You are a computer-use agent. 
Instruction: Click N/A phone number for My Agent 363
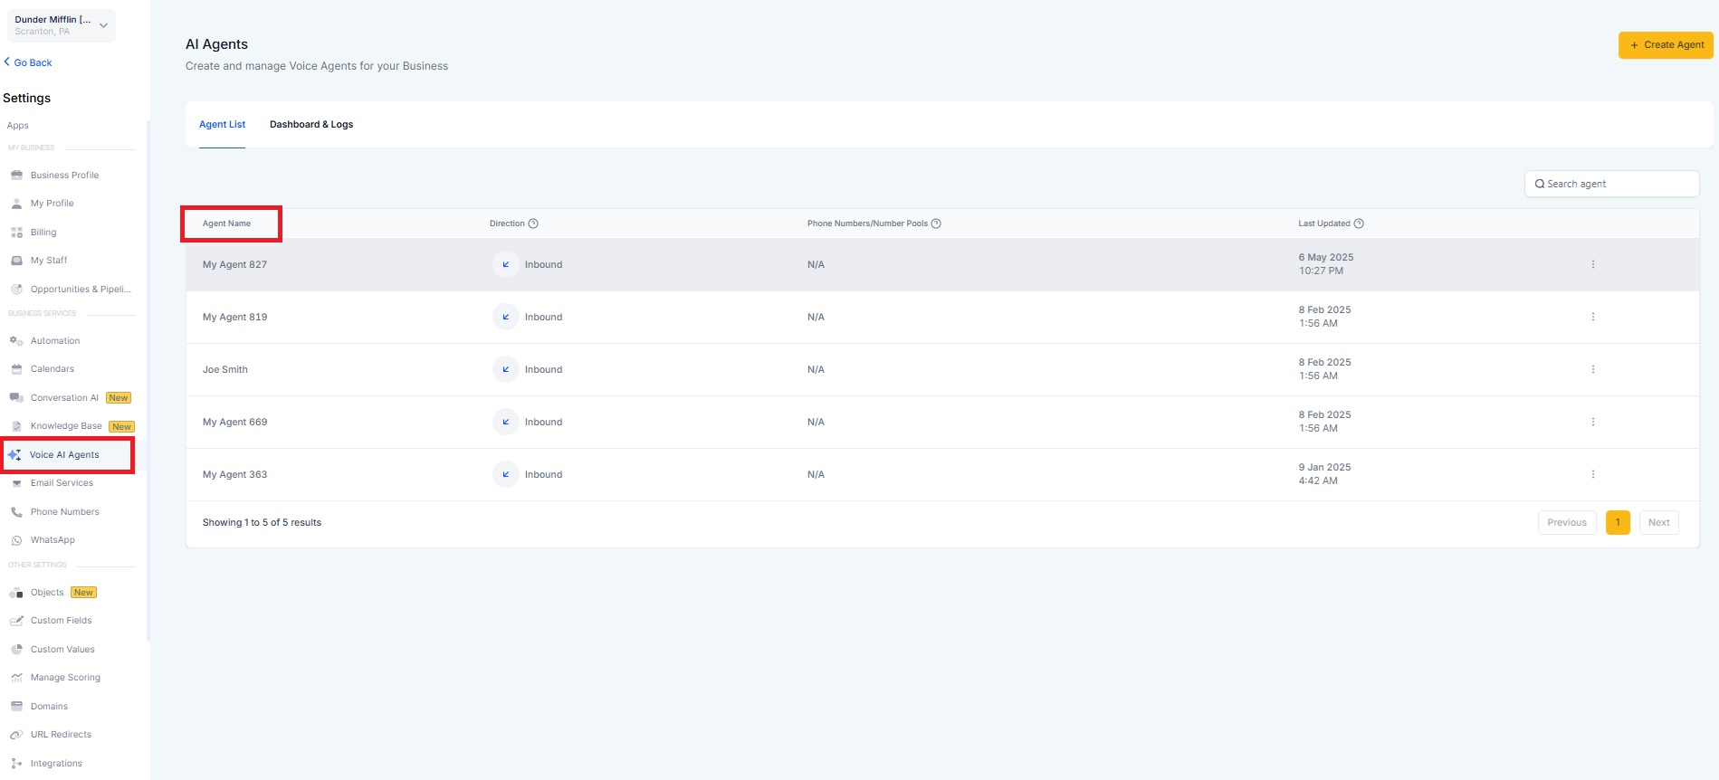[x=816, y=475]
